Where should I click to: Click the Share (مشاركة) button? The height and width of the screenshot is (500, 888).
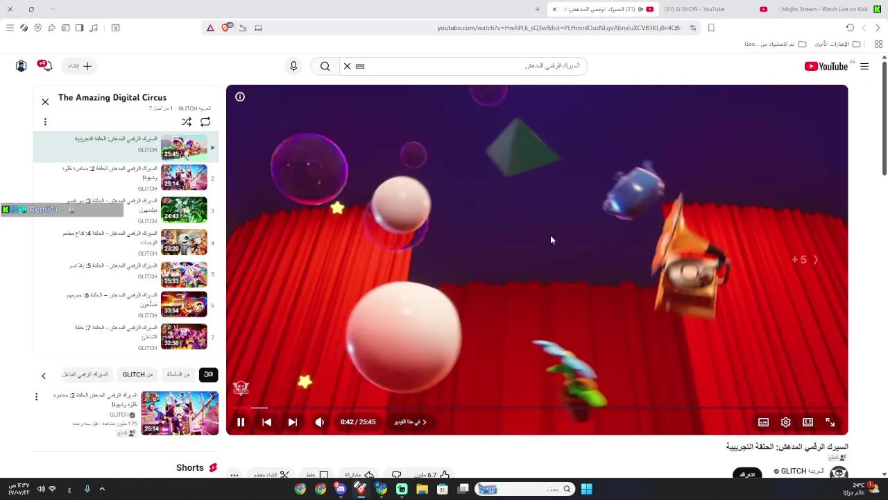point(359,475)
